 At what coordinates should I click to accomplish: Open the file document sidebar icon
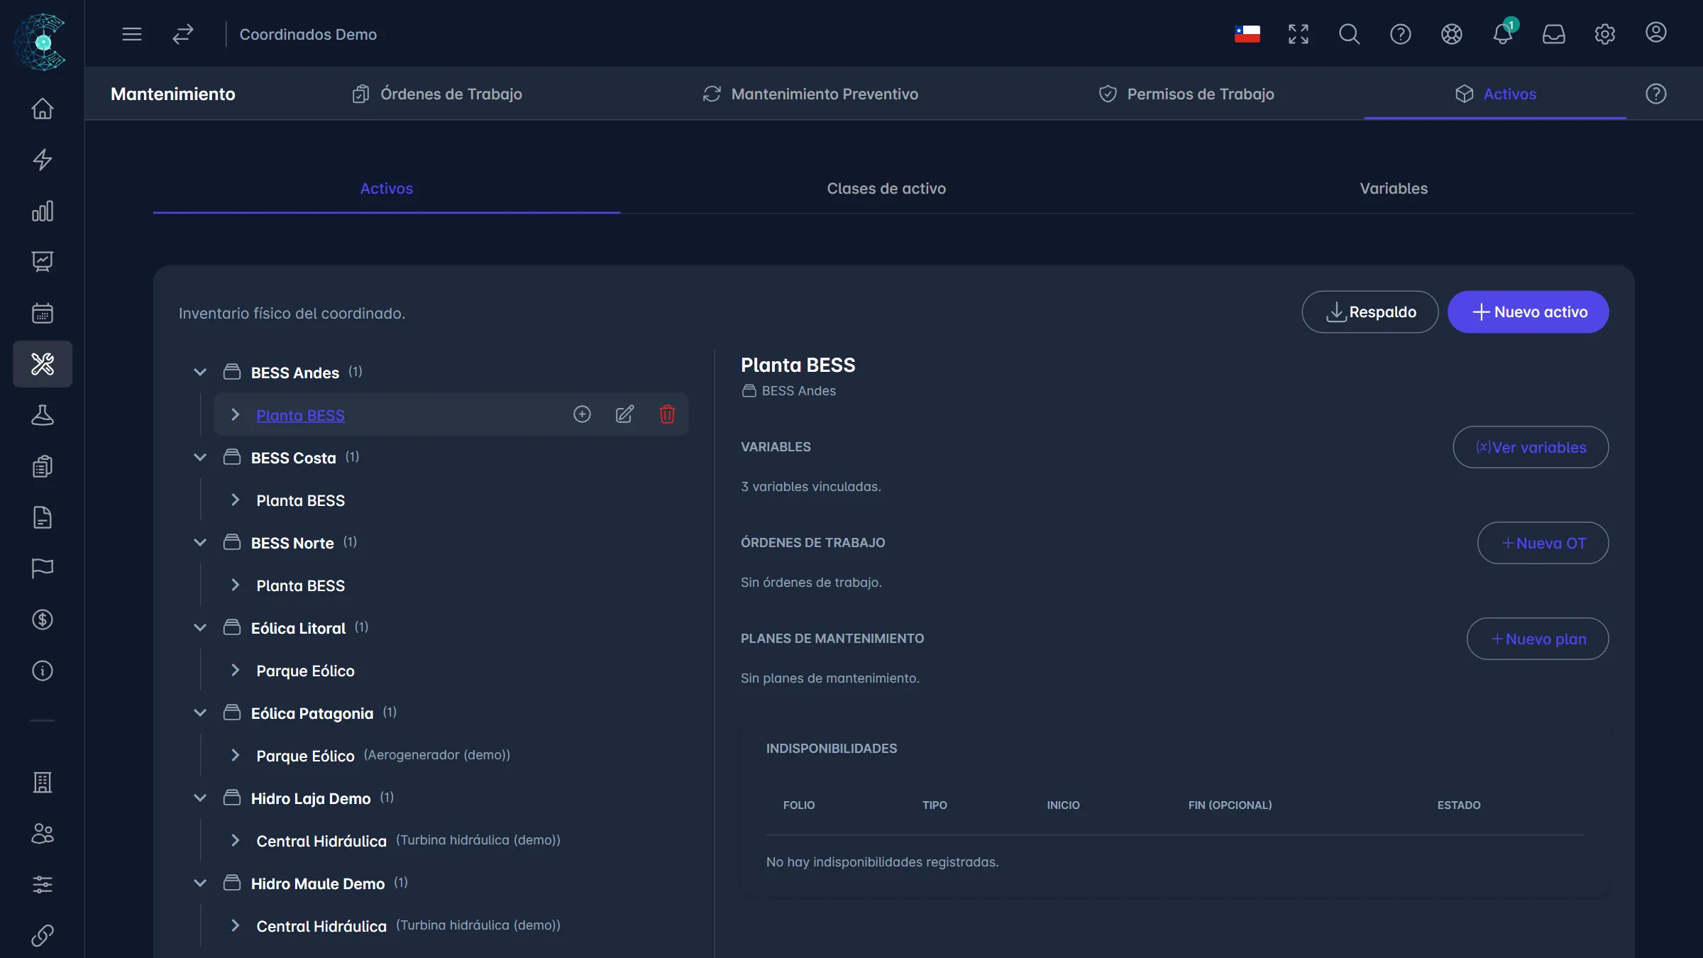(x=43, y=517)
